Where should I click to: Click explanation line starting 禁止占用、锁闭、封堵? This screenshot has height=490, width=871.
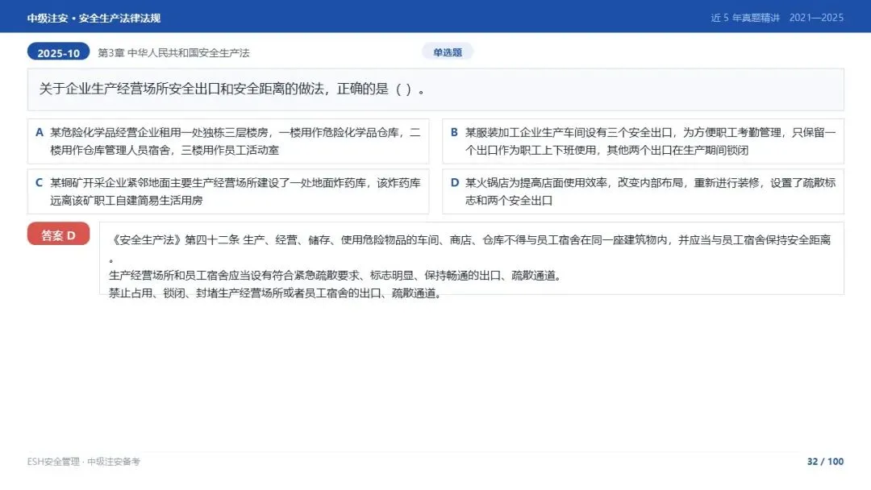[x=275, y=293]
